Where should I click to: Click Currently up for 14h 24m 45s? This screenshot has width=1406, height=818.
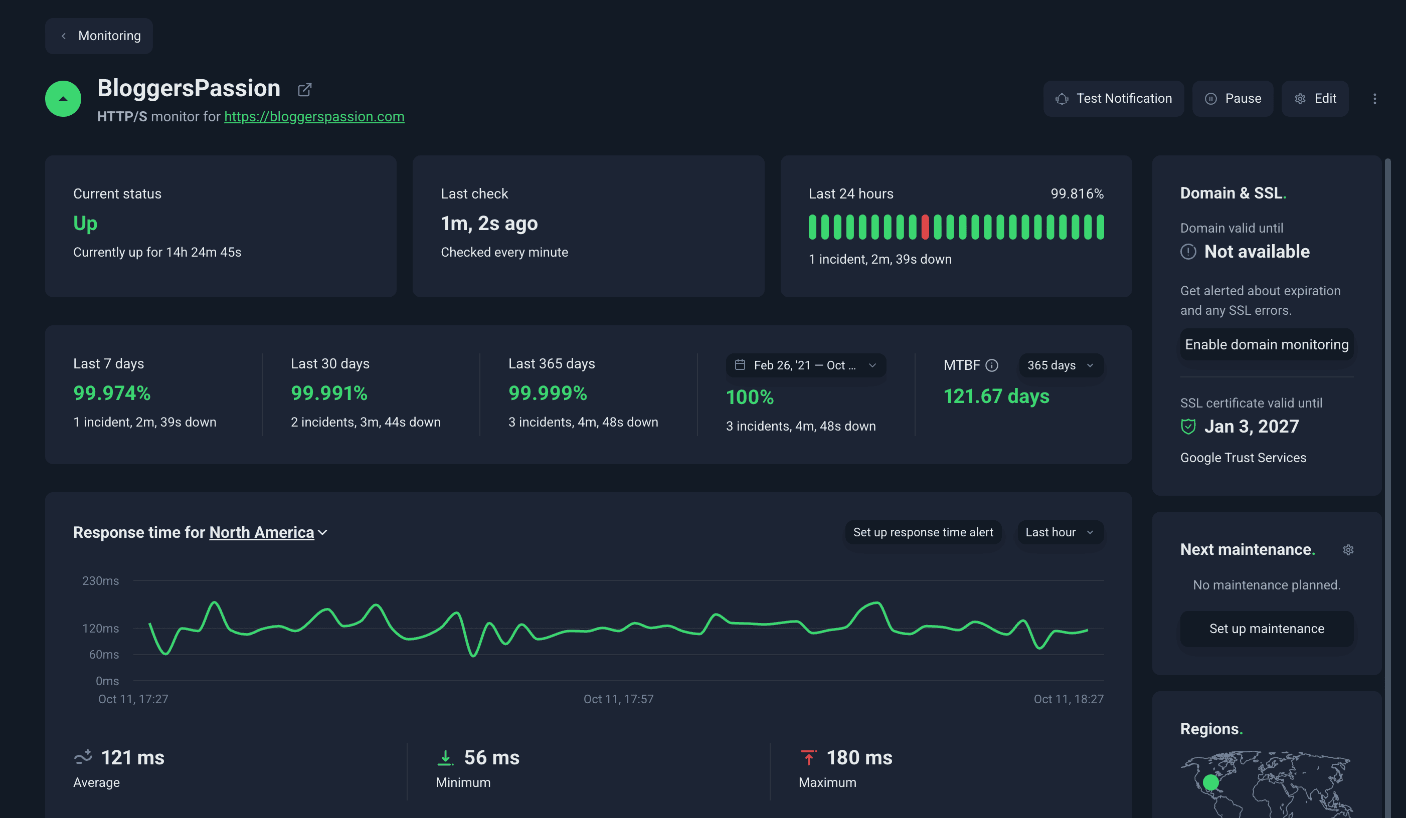point(157,252)
